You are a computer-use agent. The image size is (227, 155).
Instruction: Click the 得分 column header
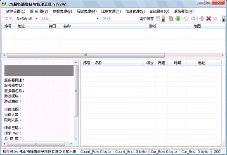pos(149,63)
